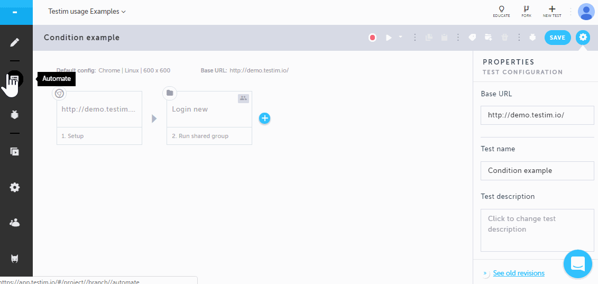Click the copy steps icon
Image resolution: width=598 pixels, height=284 pixels.
(429, 38)
